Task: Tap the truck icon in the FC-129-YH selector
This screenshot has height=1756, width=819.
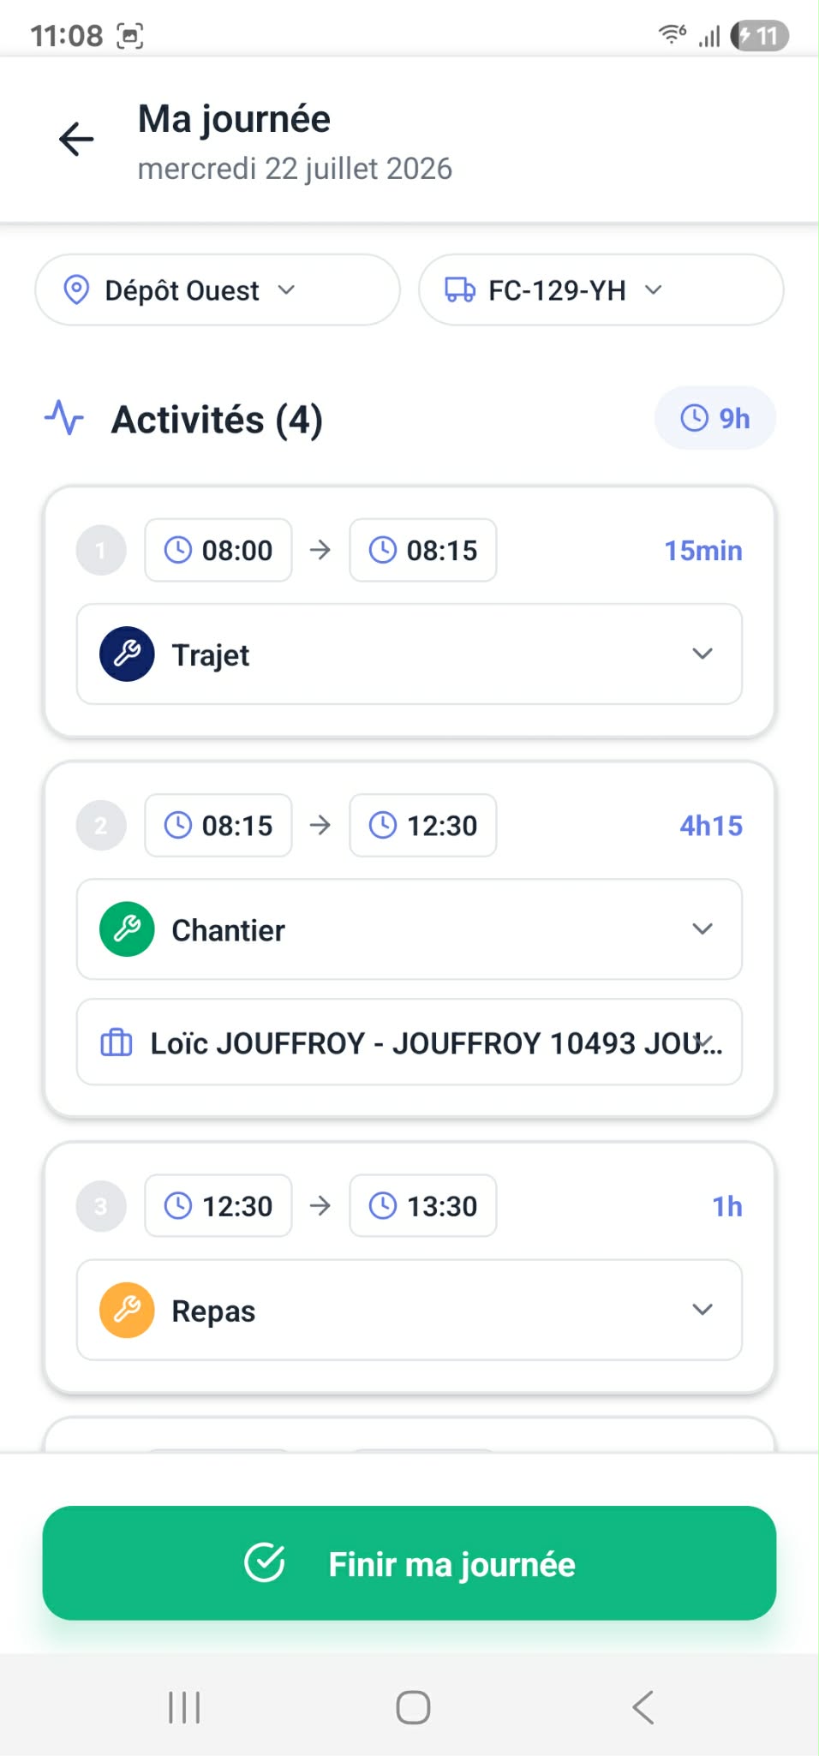Action: [460, 290]
